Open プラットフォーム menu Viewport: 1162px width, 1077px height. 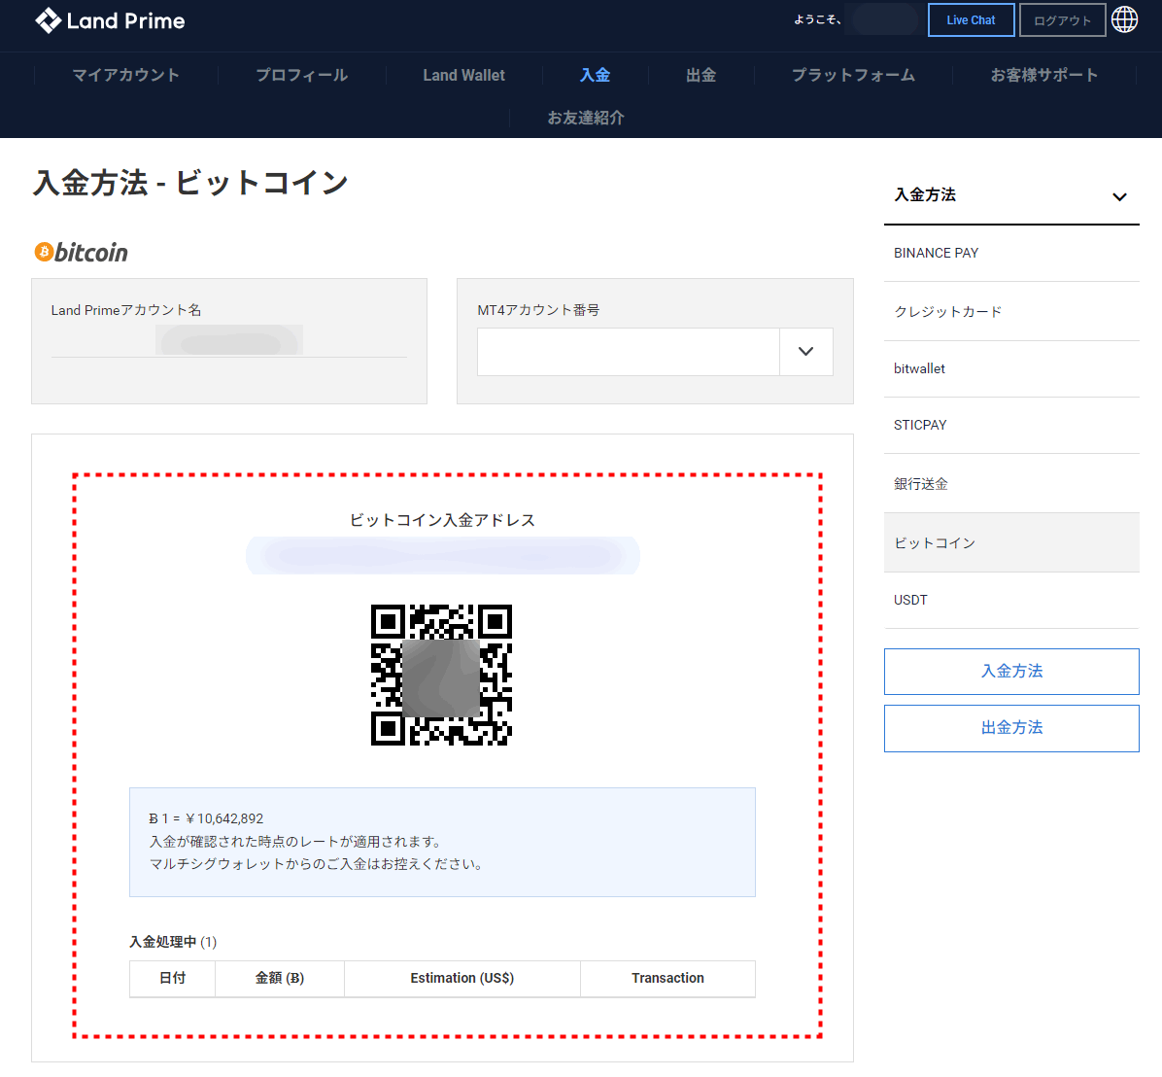853,75
